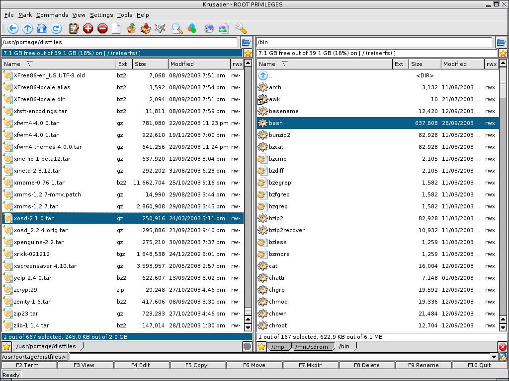Click the F5 Copy button

(198, 365)
